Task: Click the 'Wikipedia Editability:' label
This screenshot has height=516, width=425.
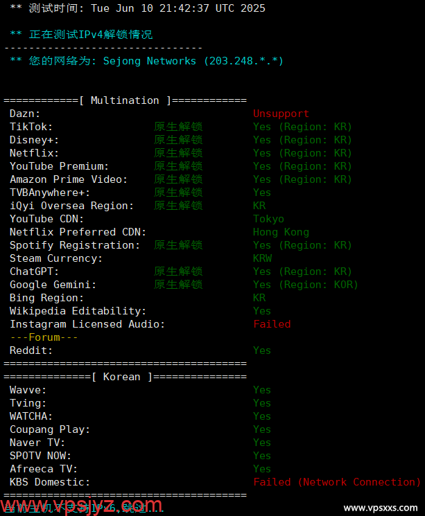Action: click(78, 311)
